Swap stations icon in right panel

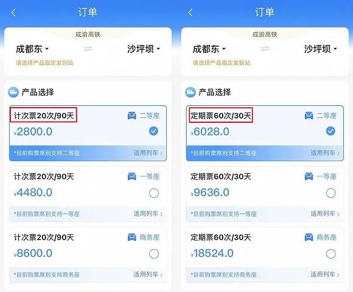(265, 49)
